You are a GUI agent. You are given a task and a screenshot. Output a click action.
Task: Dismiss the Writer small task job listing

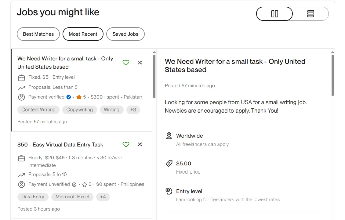pyautogui.click(x=140, y=63)
